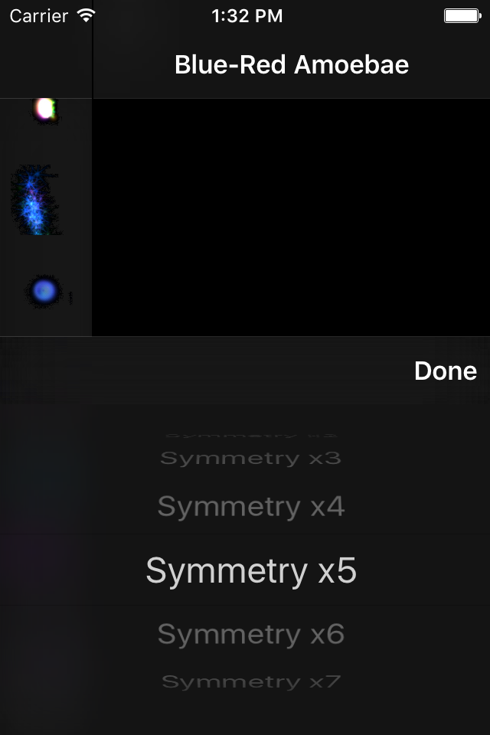Pick Symmetry x6 from the wheel

click(251, 634)
